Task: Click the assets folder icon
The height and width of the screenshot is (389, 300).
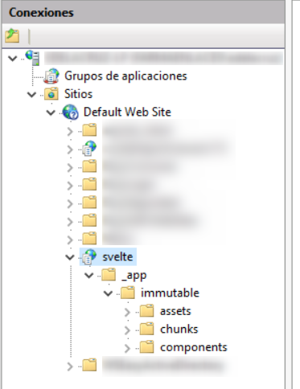Action: (x=147, y=311)
